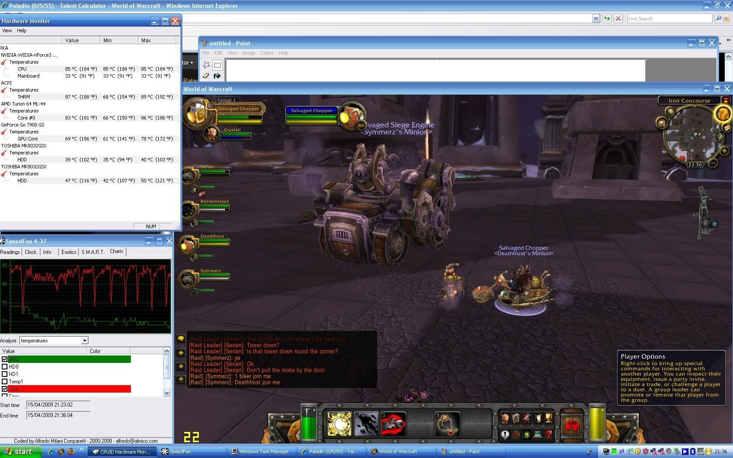Click the Internet Explorer stop button
Screen dimensions: 733x458
[618, 18]
